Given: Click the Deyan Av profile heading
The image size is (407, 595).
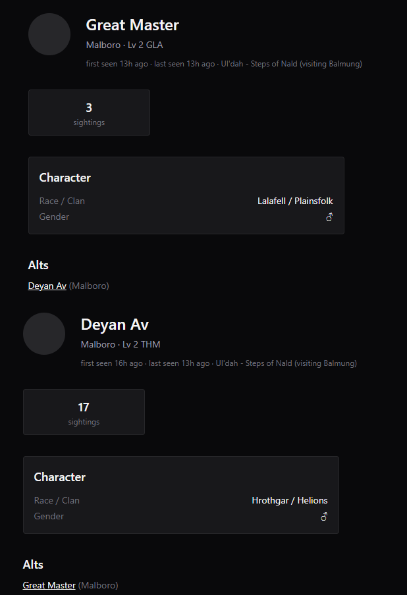Looking at the screenshot, I should point(115,325).
